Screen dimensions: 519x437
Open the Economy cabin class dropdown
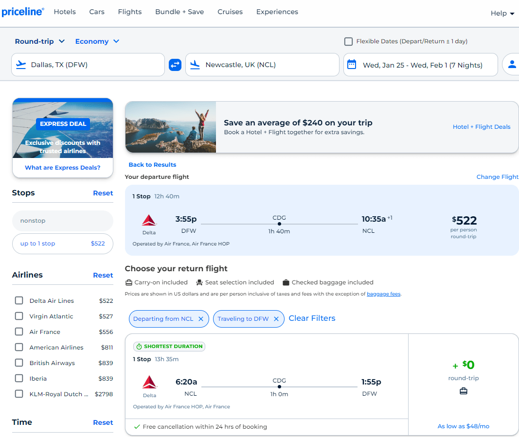[97, 41]
